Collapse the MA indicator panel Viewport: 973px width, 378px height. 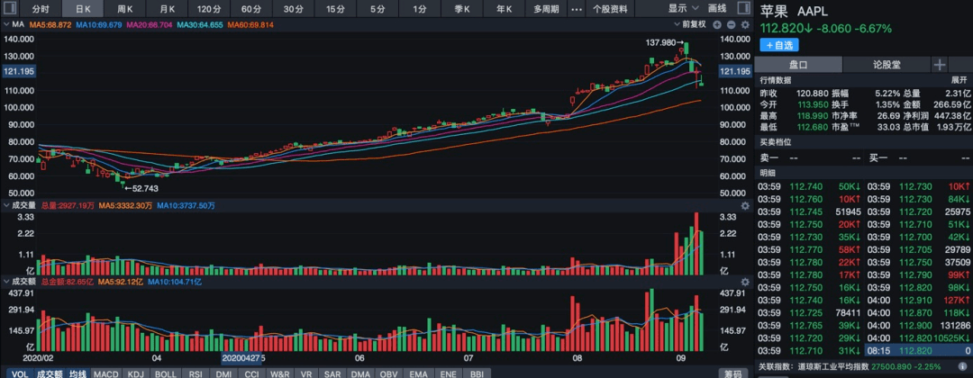[x=6, y=24]
